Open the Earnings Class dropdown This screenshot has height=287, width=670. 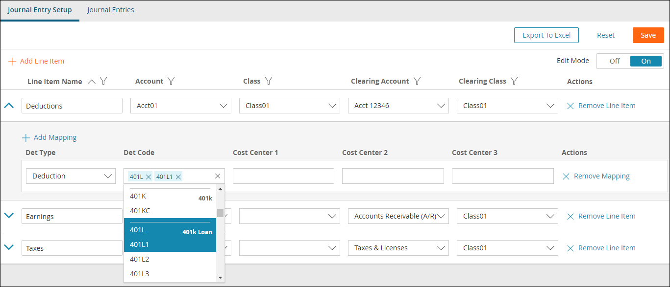pyautogui.click(x=290, y=216)
